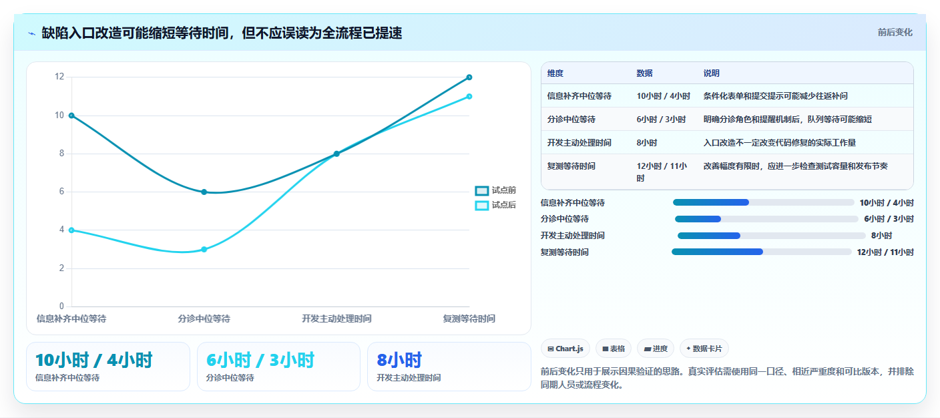
Task: Click the 试点前 data point at 6
Action: 204,192
